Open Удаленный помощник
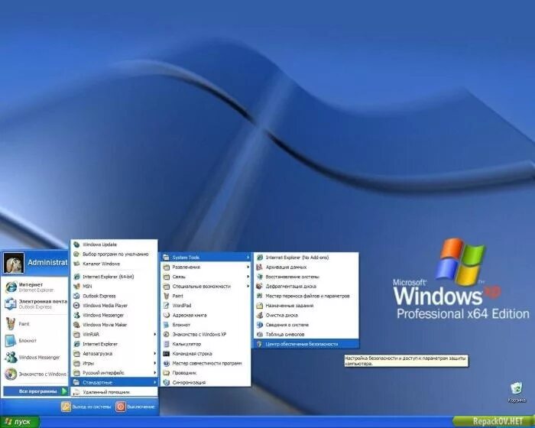 click(114, 392)
